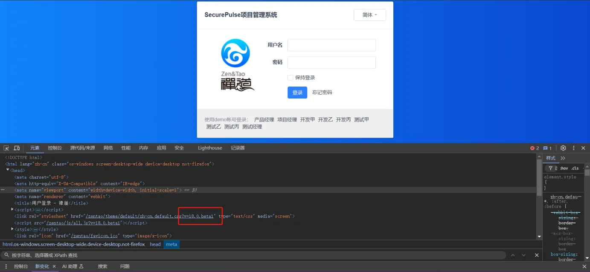Open the 记录器 tab
This screenshot has height=272, width=590.
[x=238, y=148]
